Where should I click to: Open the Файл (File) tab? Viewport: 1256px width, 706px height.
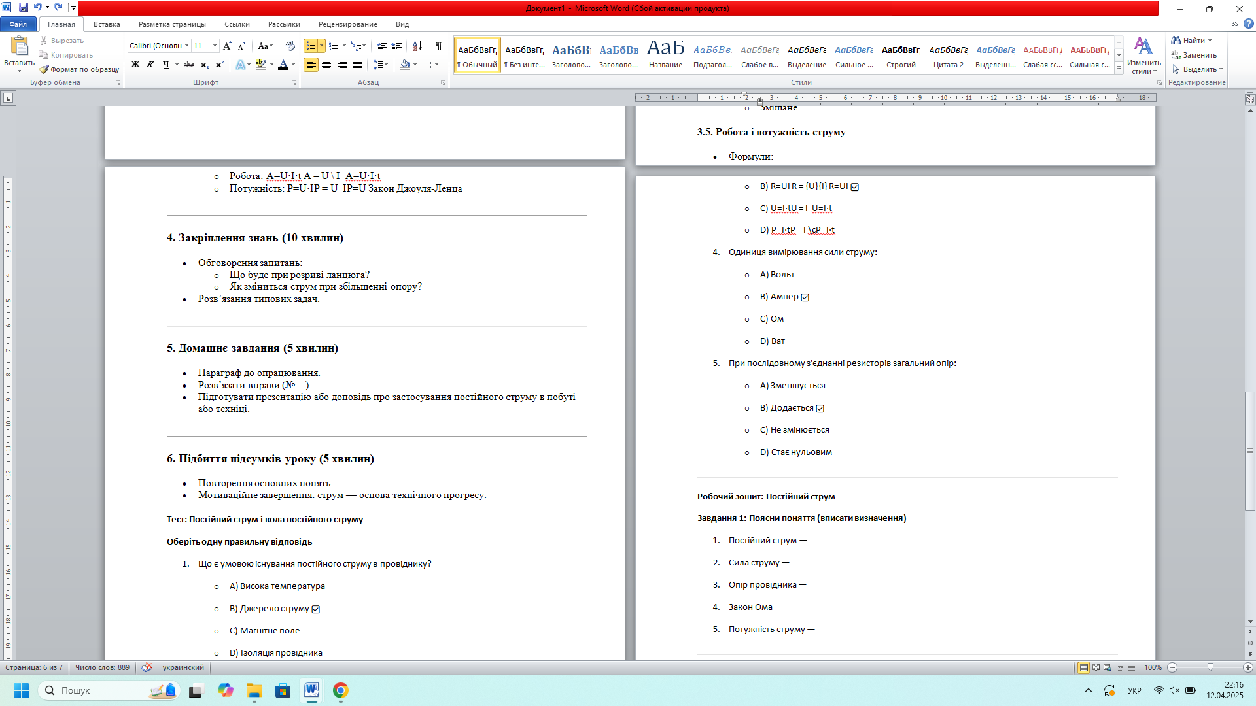point(18,24)
